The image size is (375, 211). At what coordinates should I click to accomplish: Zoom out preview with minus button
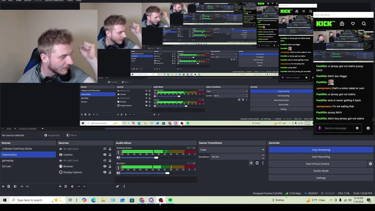pos(3,129)
